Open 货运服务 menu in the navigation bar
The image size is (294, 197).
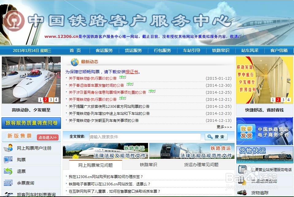[x=133, y=50]
